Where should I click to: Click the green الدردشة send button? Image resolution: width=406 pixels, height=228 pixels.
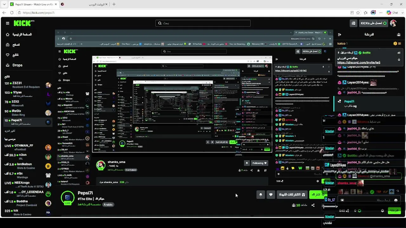[x=394, y=211]
